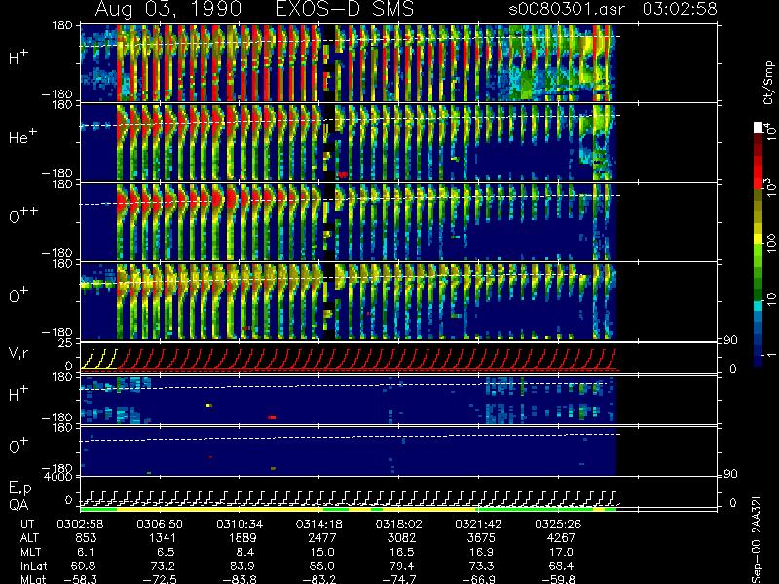Click the "03:02:58" timestamp in the header
Image resolution: width=779 pixels, height=584 pixels.
[680, 9]
